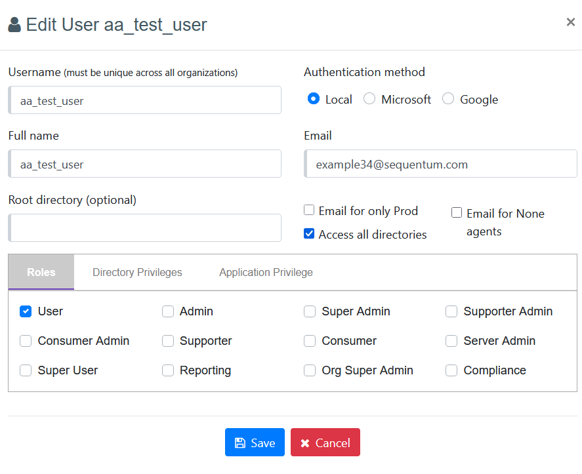This screenshot has width=582, height=474.
Task: Select Microsoft authentication method
Action: (x=369, y=99)
